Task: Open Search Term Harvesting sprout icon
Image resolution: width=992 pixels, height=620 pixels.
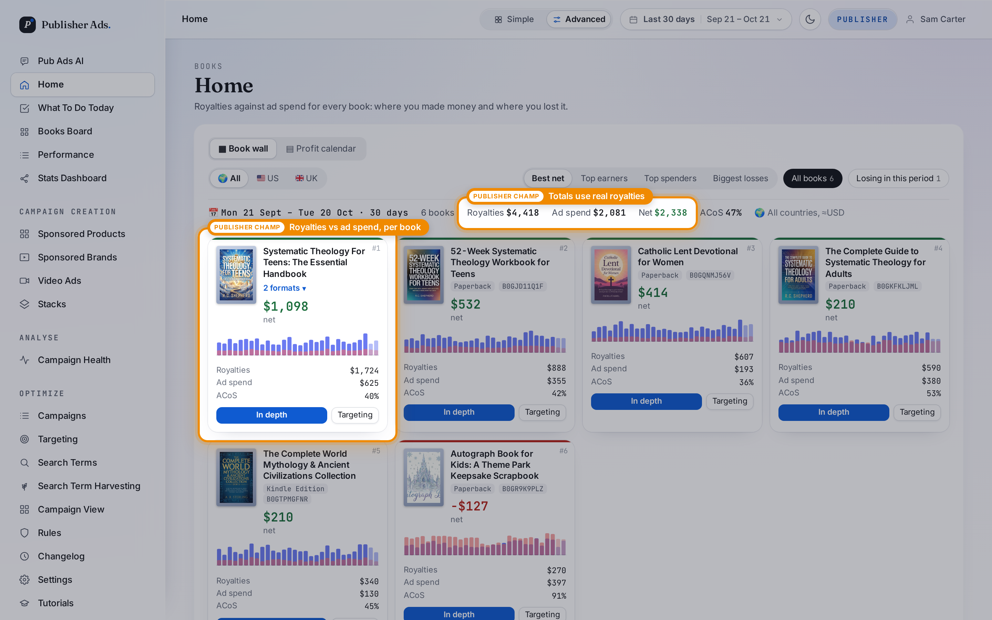Action: (24, 486)
